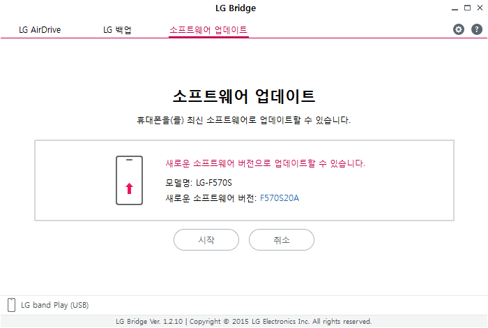Select the 소프트웨어 업데이트 tab
The height and width of the screenshot is (328, 488).
coord(208,30)
